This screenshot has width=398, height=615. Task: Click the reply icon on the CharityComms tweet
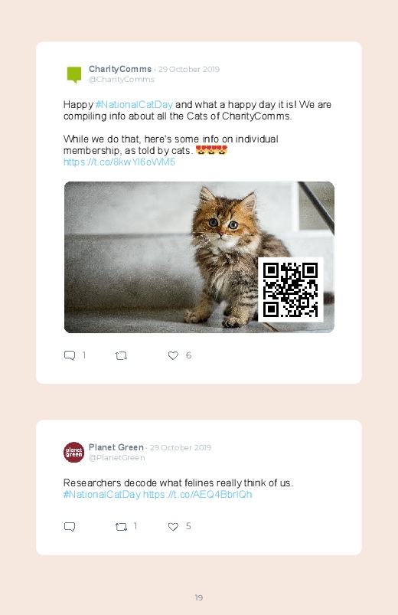tap(70, 355)
